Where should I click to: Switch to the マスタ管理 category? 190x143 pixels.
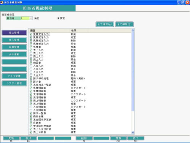click(14, 76)
